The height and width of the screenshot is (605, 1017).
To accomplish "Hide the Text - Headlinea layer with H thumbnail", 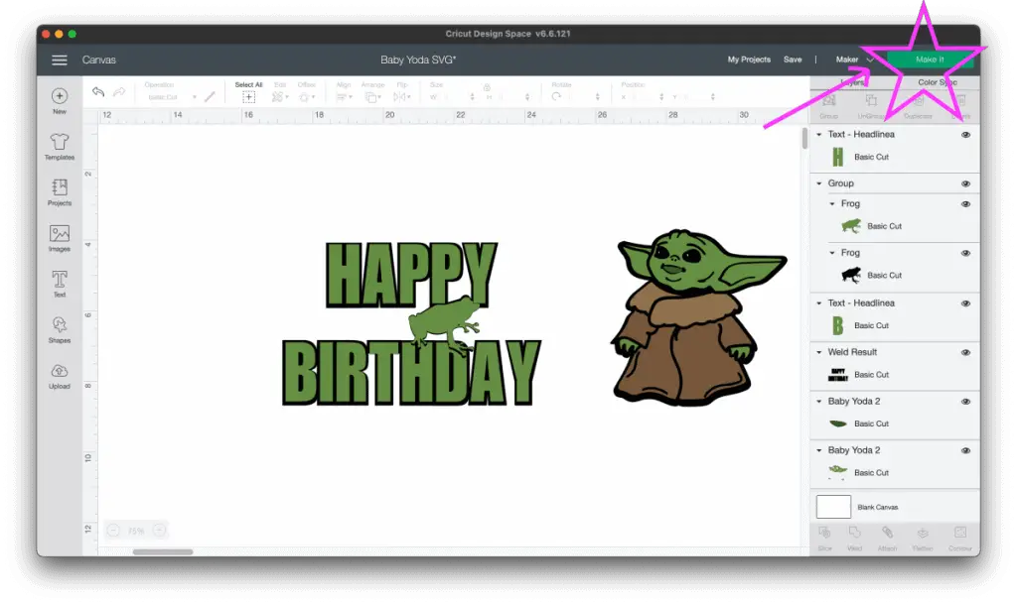I will 965,135.
